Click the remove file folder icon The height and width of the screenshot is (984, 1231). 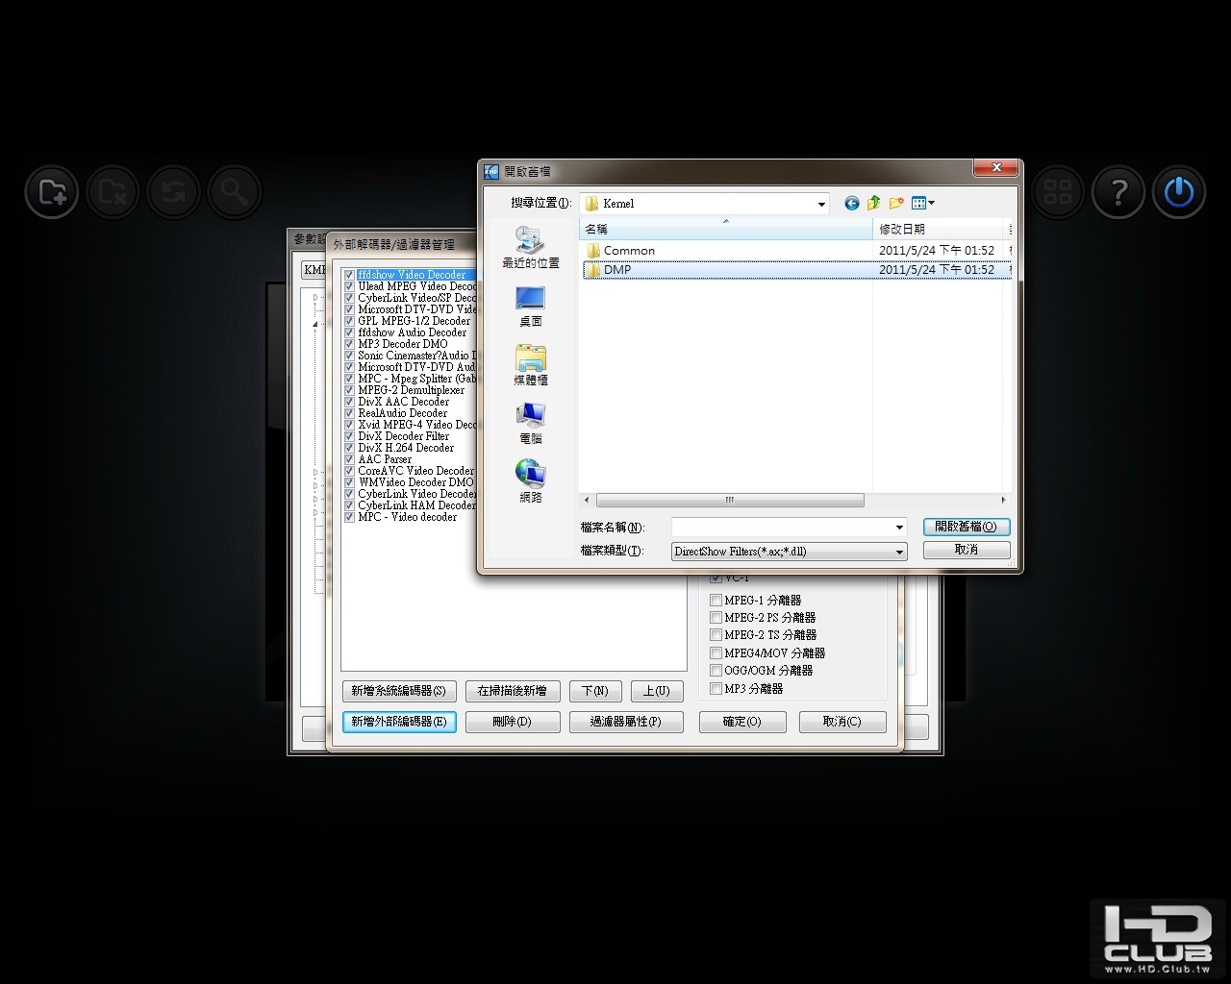coord(113,192)
